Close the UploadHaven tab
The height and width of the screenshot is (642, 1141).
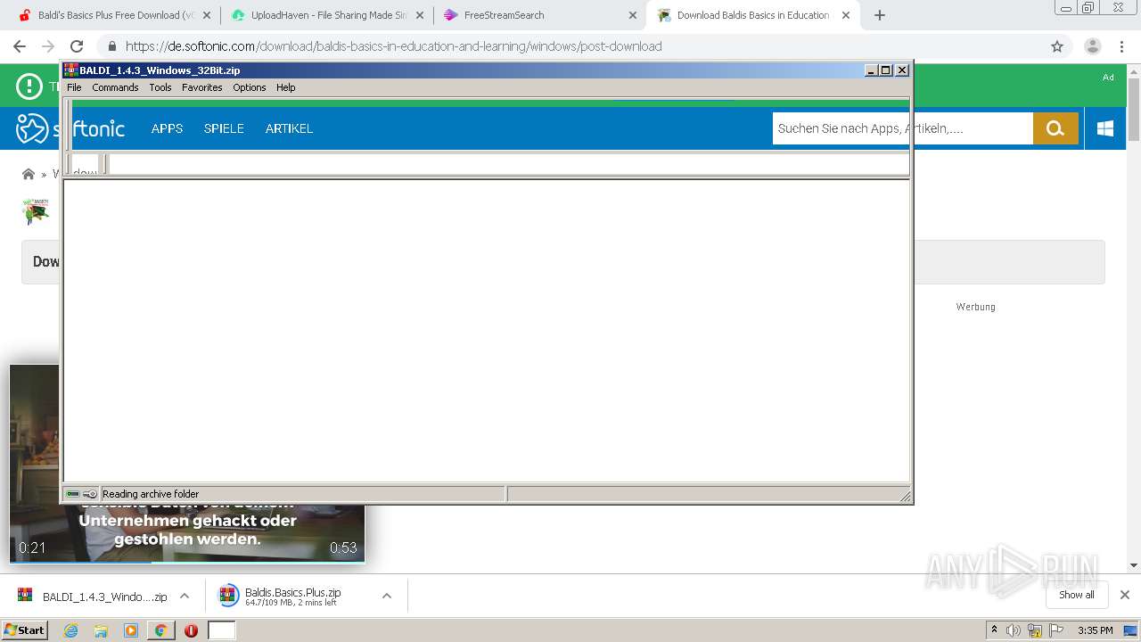420,15
